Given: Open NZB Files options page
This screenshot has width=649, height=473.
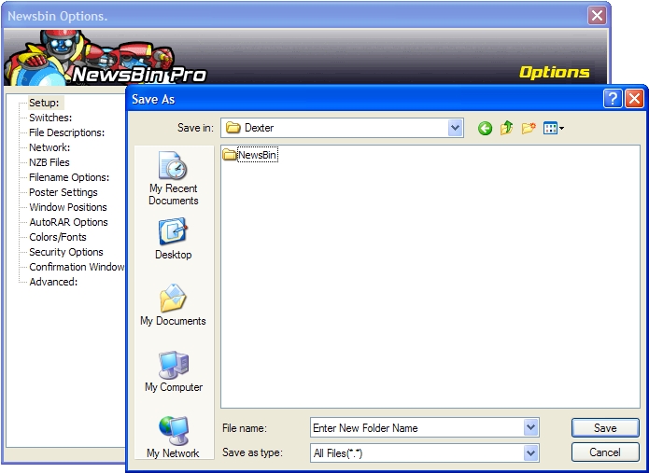Looking at the screenshot, I should [x=49, y=162].
